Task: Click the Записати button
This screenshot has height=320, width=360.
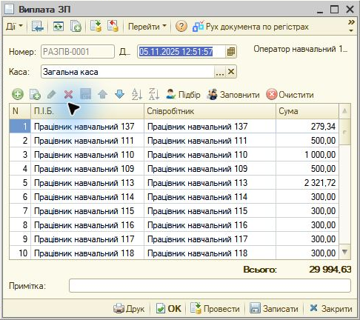Action: click(x=274, y=309)
